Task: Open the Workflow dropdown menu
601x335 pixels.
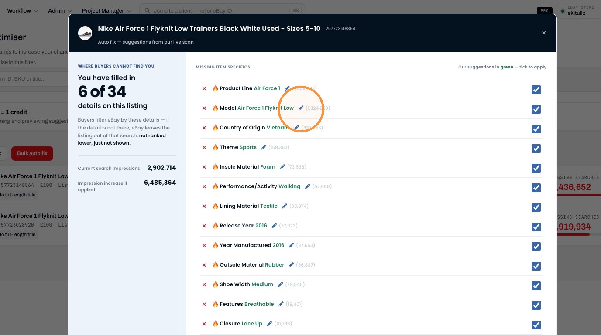Action: 22,10
